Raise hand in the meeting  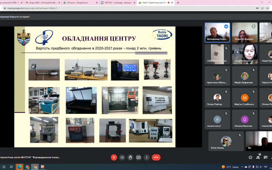[x=130, y=157]
